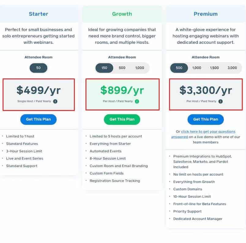Click the green info icon under $899/yr
The height and width of the screenshot is (243, 246).
coord(137,101)
